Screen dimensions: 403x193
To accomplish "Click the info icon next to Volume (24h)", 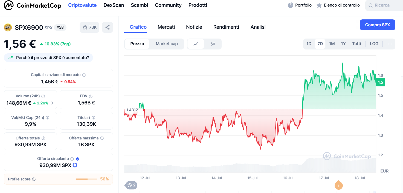I will (43, 96).
